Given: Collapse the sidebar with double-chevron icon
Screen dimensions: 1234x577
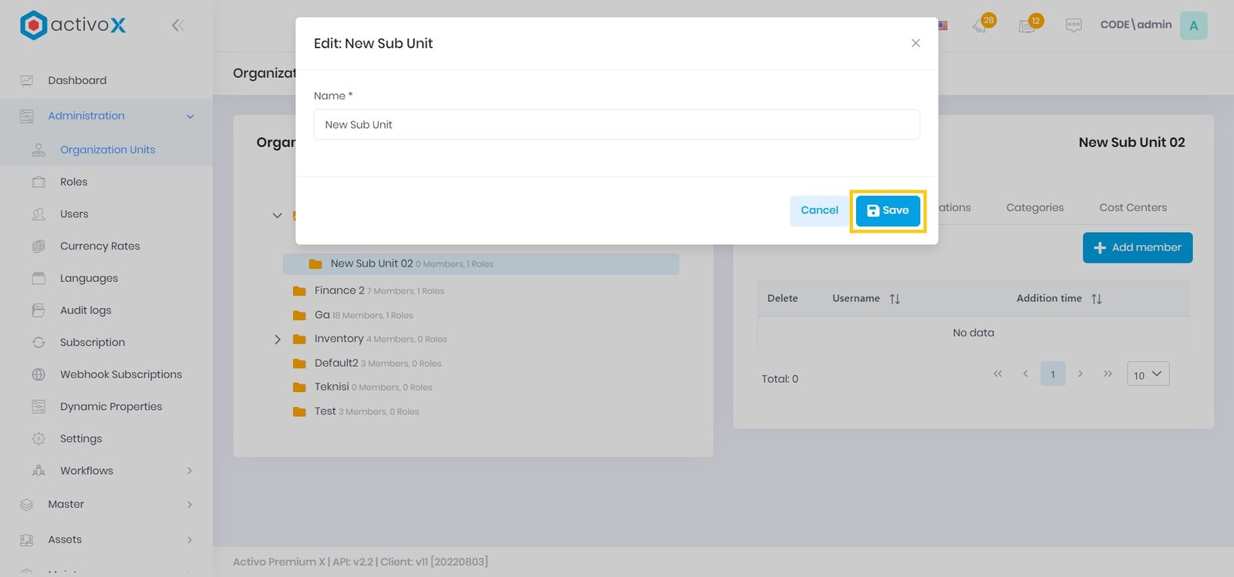Looking at the screenshot, I should click(178, 25).
